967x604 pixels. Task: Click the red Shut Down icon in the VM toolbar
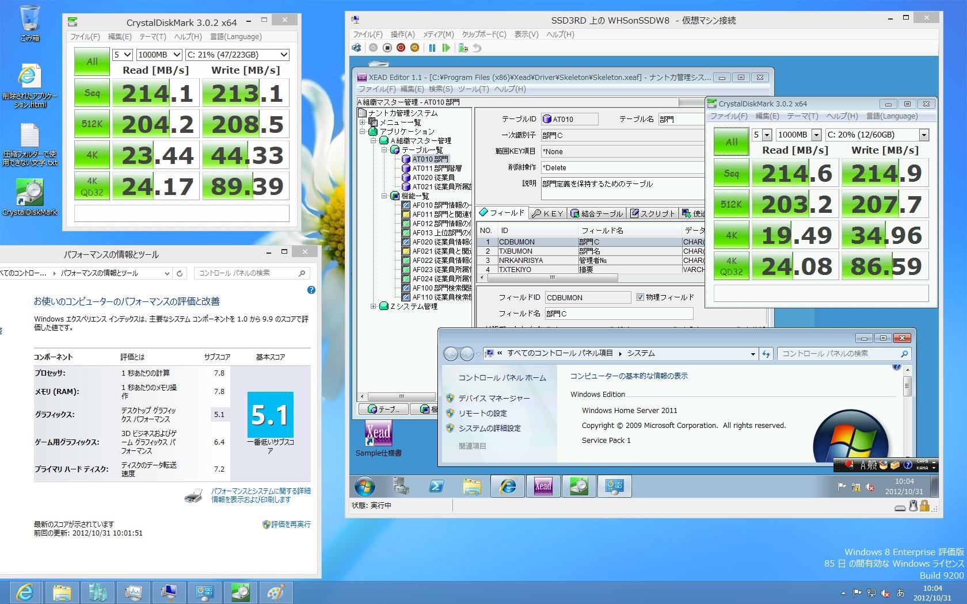(x=401, y=48)
